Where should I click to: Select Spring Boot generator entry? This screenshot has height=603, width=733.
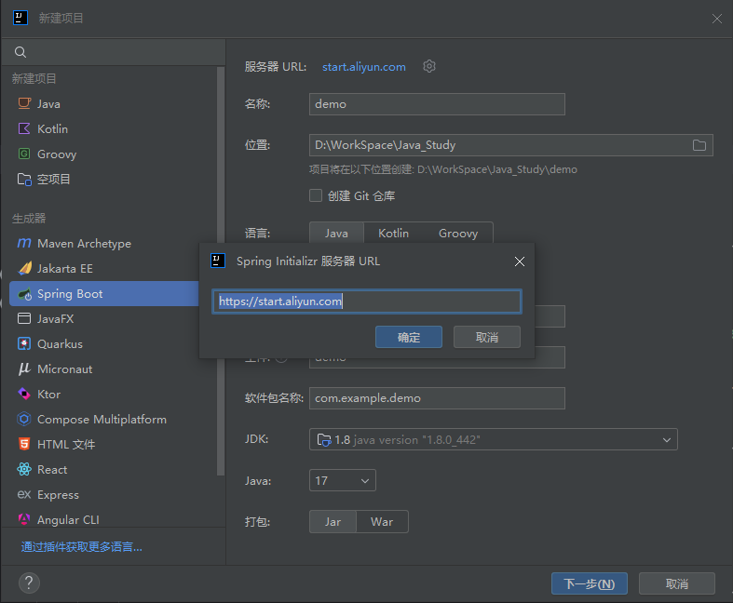[x=104, y=294]
